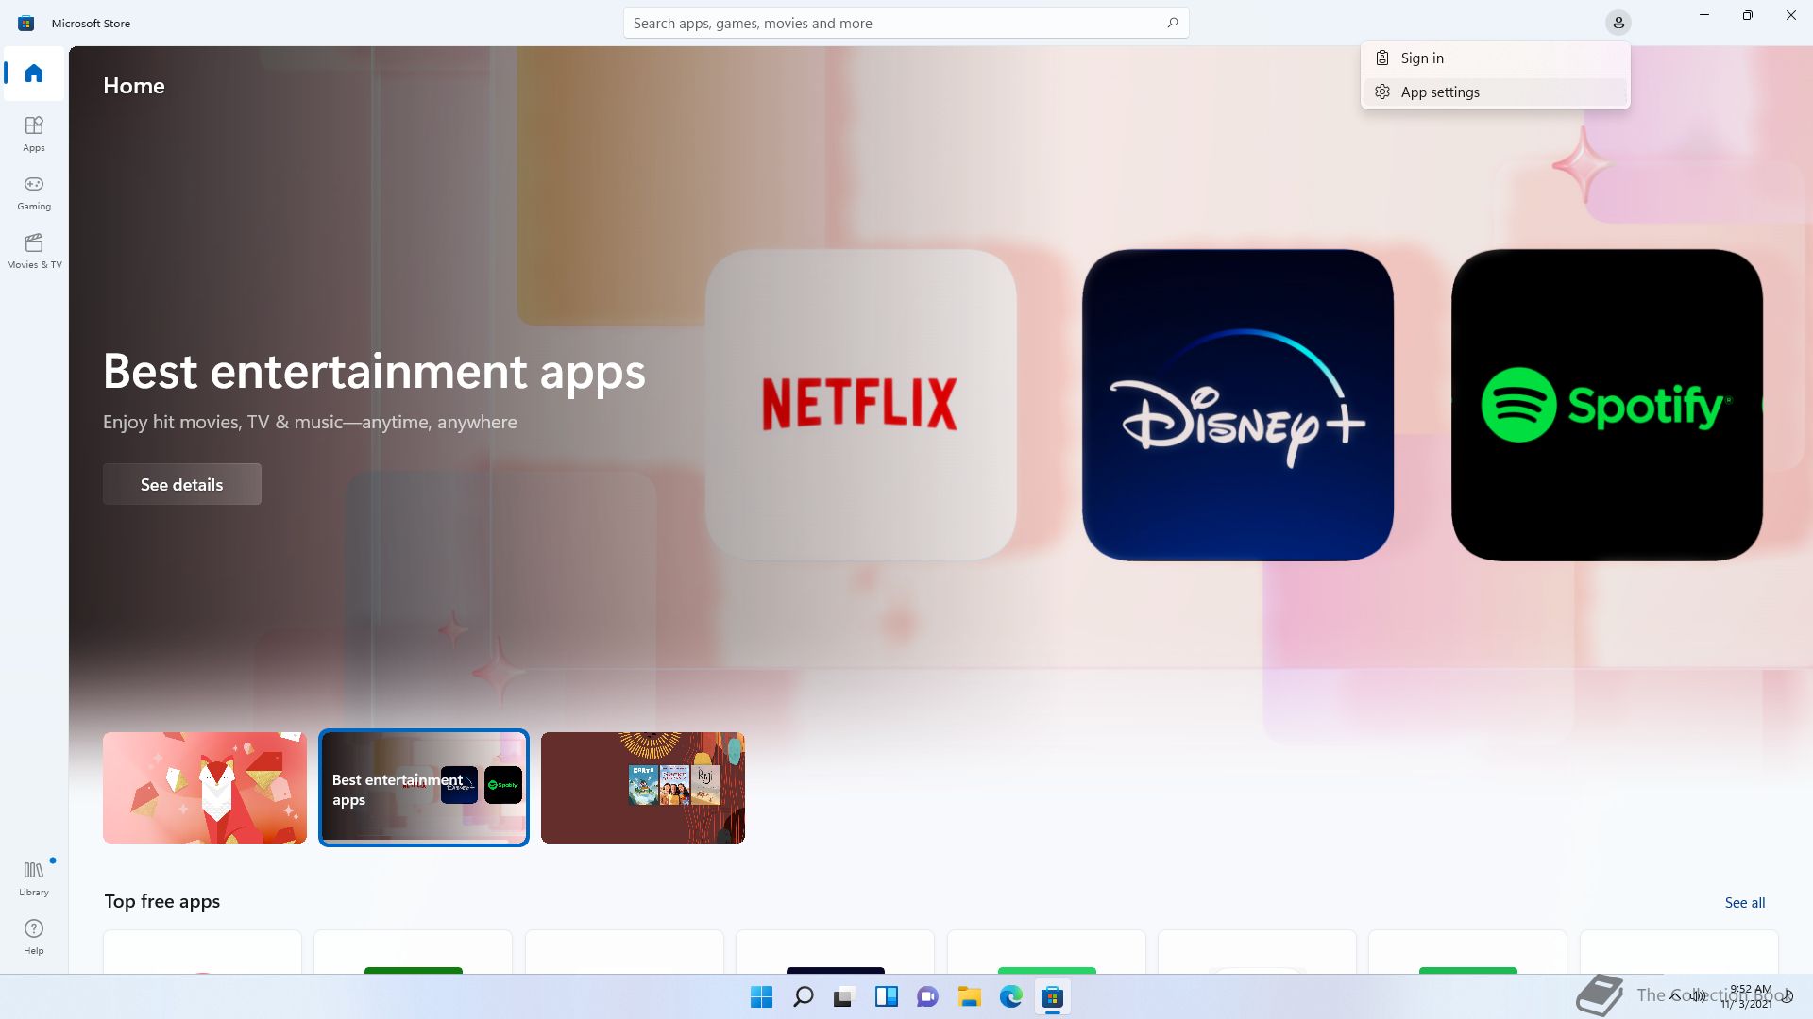Open the Windows Start menu
1813x1019 pixels.
point(761,996)
